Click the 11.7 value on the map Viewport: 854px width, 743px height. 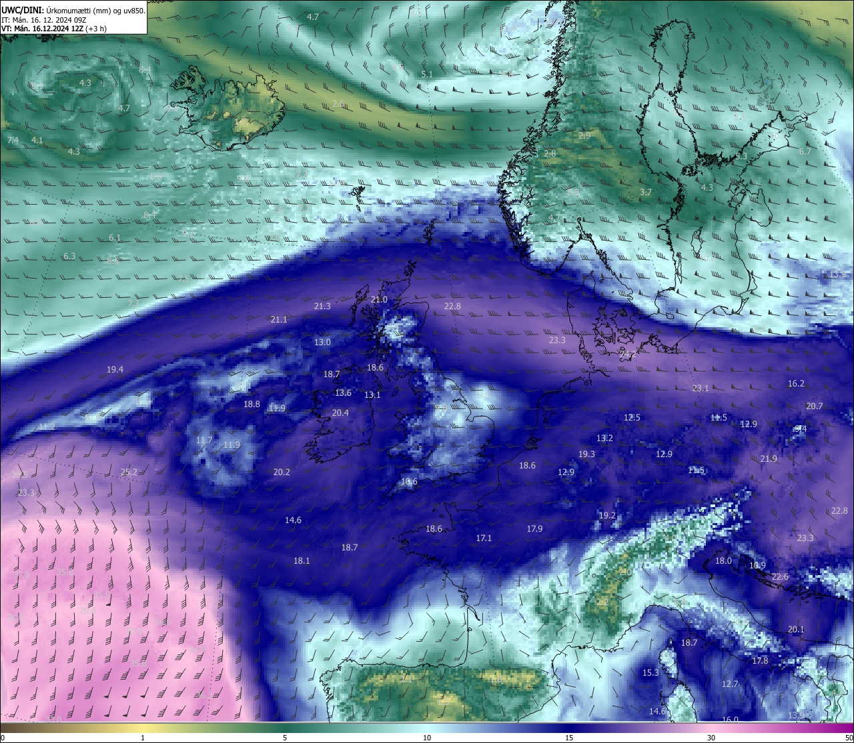pos(204,440)
